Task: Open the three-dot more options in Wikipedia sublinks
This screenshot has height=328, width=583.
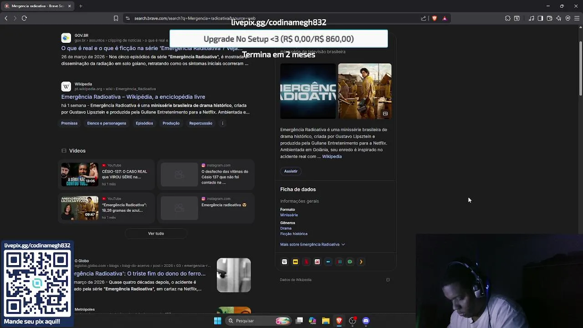Action: [223, 123]
